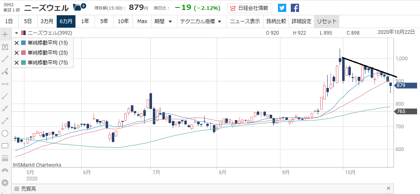
Task: Select the crosshair cursor tool
Action: [x=5, y=35]
